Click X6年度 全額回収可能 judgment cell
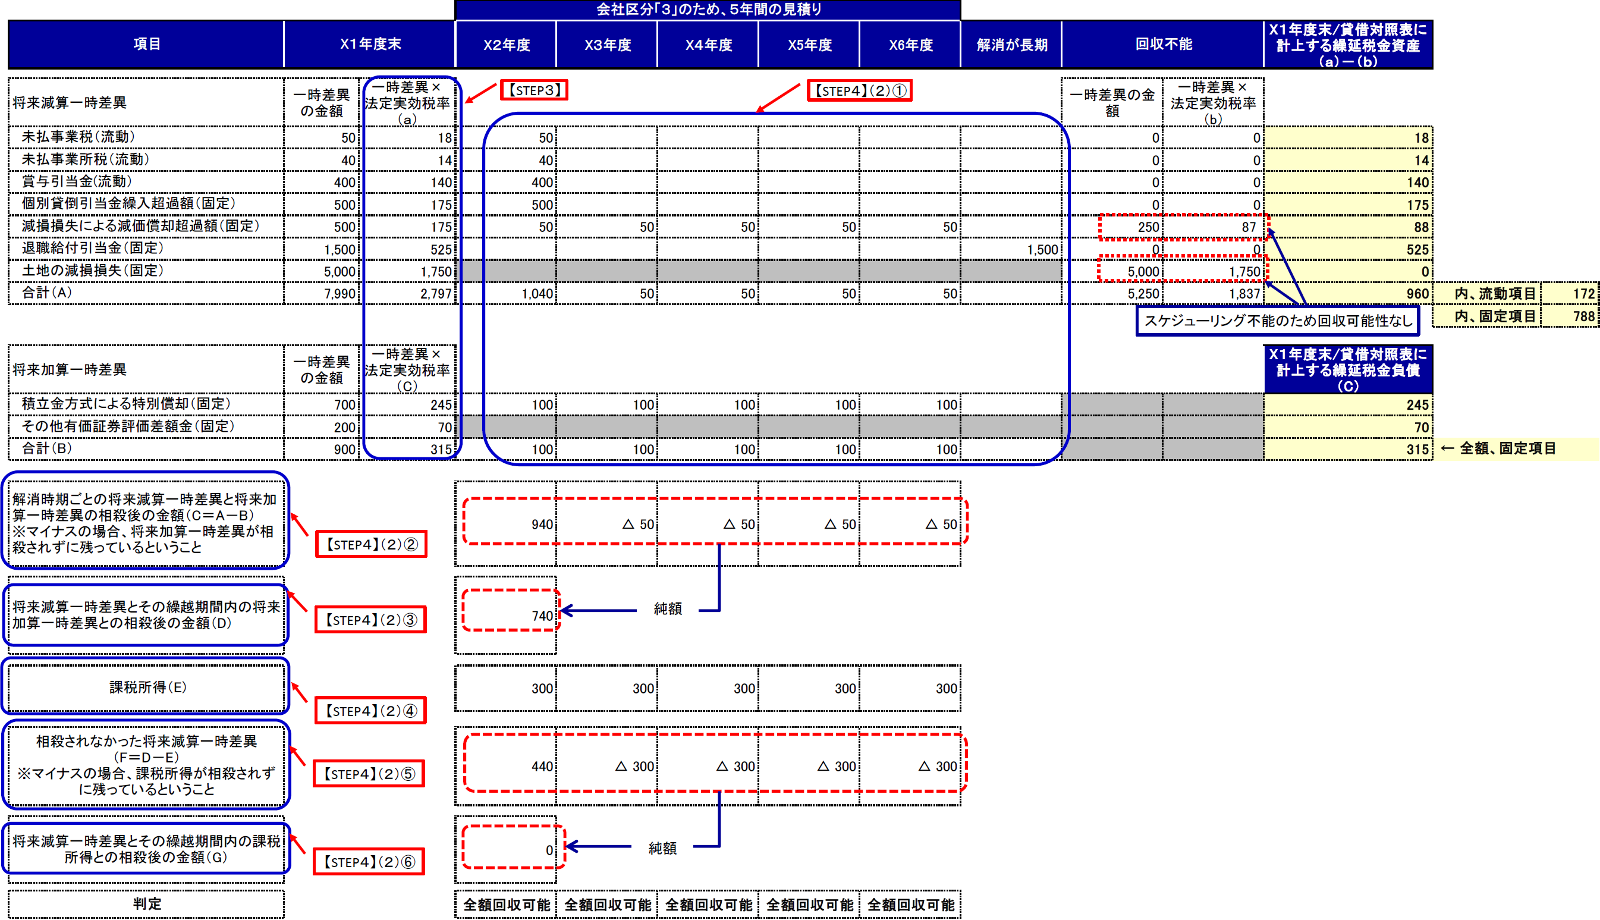Screen dimensions: 1600x920 910,905
